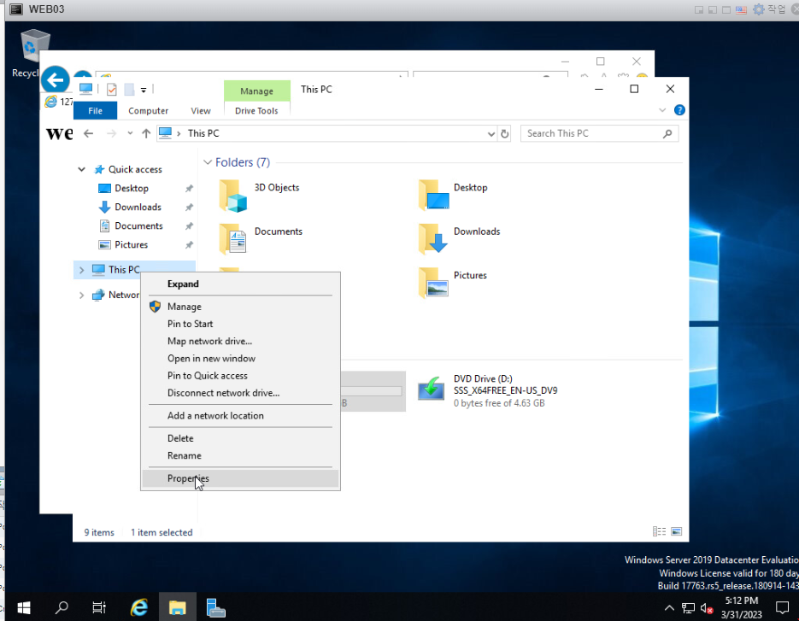This screenshot has width=799, height=621.
Task: Open Customize Quick Access Toolbar dropdown
Action: 144,91
